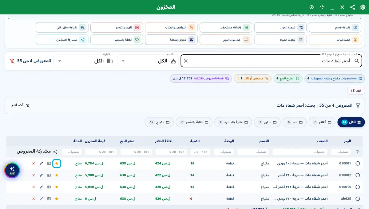The height and width of the screenshot is (209, 369).
Task: Open the أويرا AI assistant floating button
Action: (12, 170)
